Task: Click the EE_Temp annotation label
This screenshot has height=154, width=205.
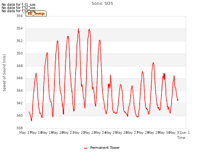Action: 36,13
